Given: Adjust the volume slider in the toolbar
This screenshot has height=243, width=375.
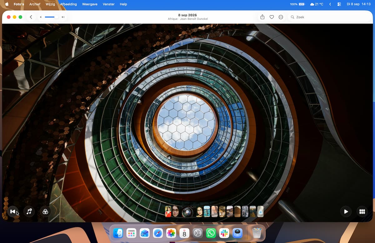Looking at the screenshot, I should pyautogui.click(x=52, y=17).
